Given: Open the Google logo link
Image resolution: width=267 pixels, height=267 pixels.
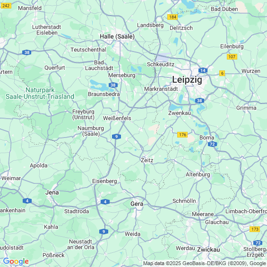Looking at the screenshot, I should pos(16,261).
